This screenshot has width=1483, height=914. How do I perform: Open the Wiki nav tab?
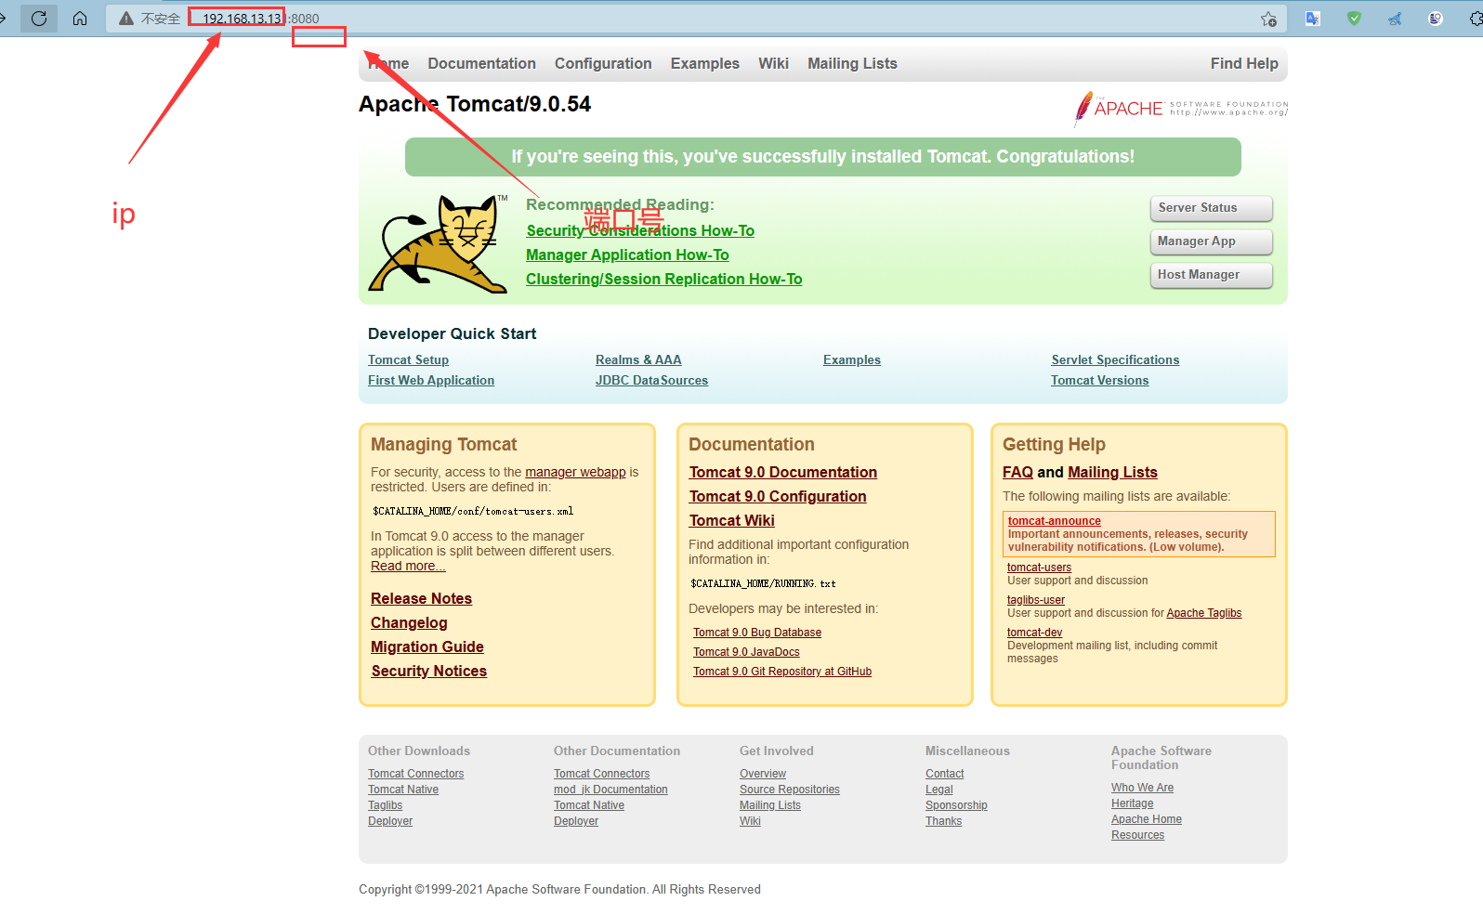click(x=773, y=63)
